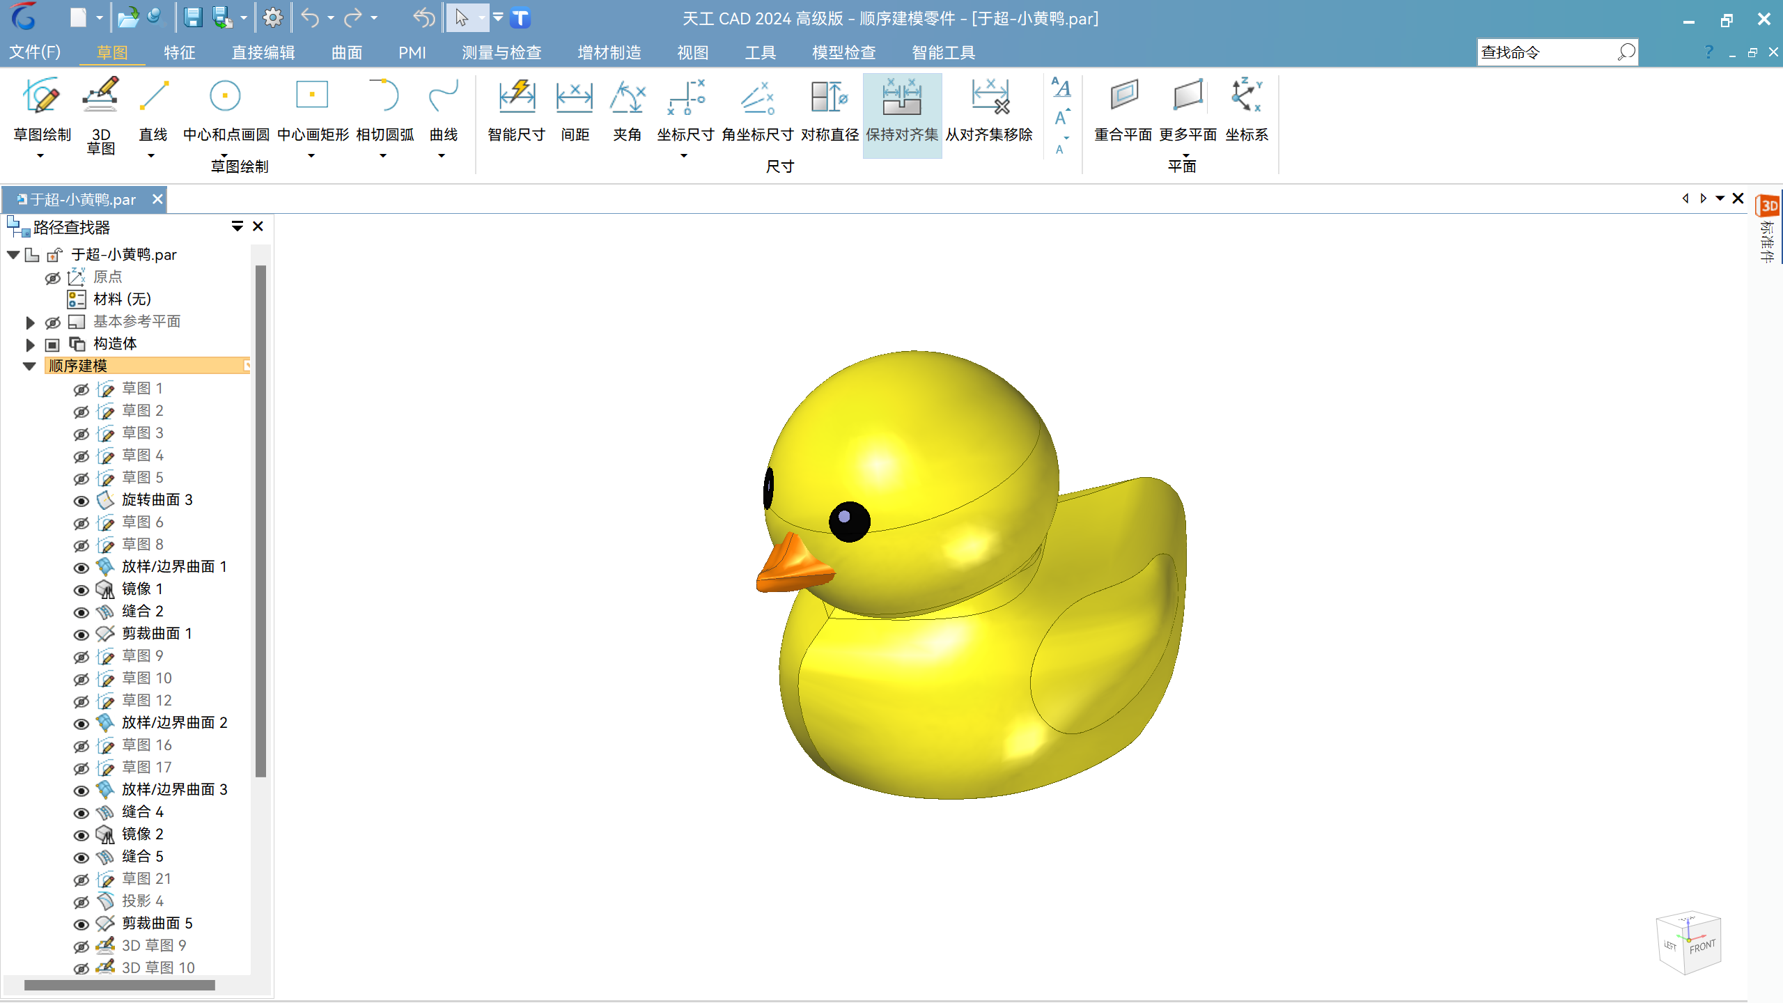Click the 智能尺寸 smart dimension tool
Viewport: 1783px width, 1003px height.
coord(516,110)
